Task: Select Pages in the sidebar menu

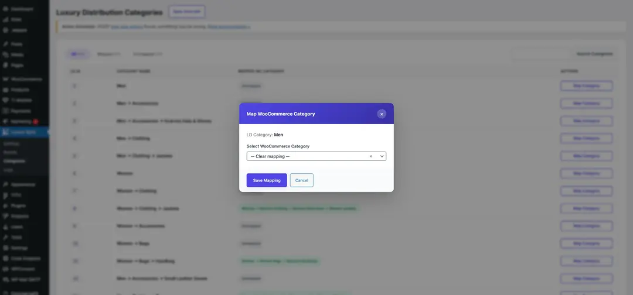Action: (x=17, y=65)
